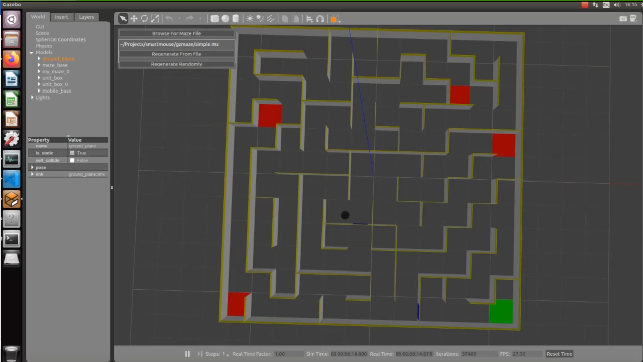
Task: Open the Terminal from the dock
Action: pos(11,239)
